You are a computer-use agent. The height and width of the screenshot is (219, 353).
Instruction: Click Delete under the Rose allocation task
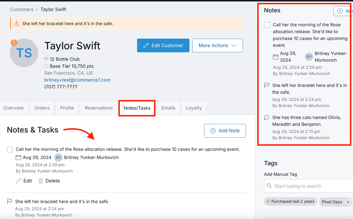(x=49, y=181)
